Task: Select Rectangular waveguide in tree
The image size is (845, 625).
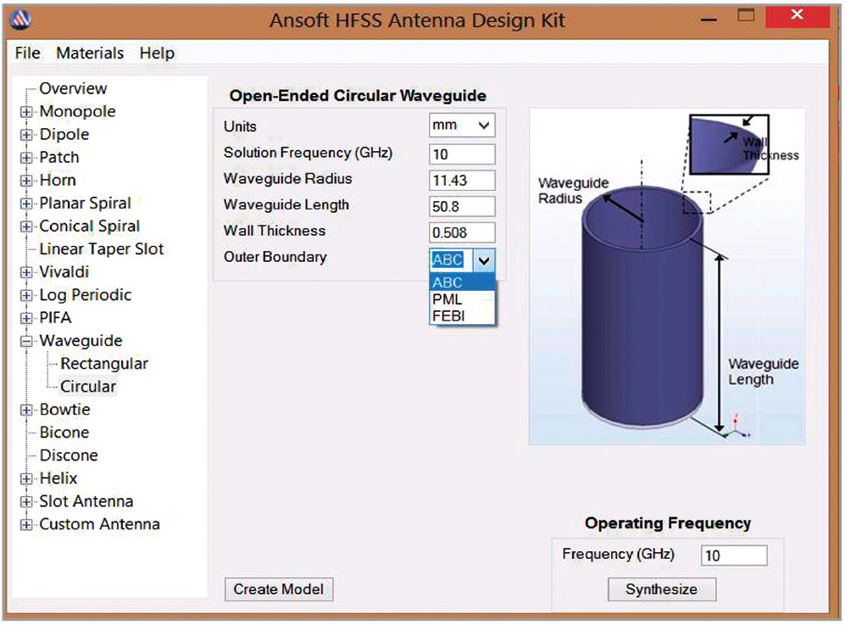Action: 104,364
